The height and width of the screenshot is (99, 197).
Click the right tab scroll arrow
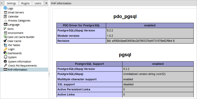pyautogui.click(x=46, y=3)
